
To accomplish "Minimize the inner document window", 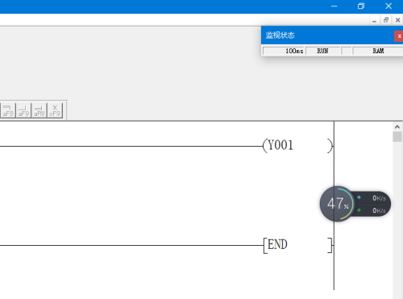I will click(374, 20).
